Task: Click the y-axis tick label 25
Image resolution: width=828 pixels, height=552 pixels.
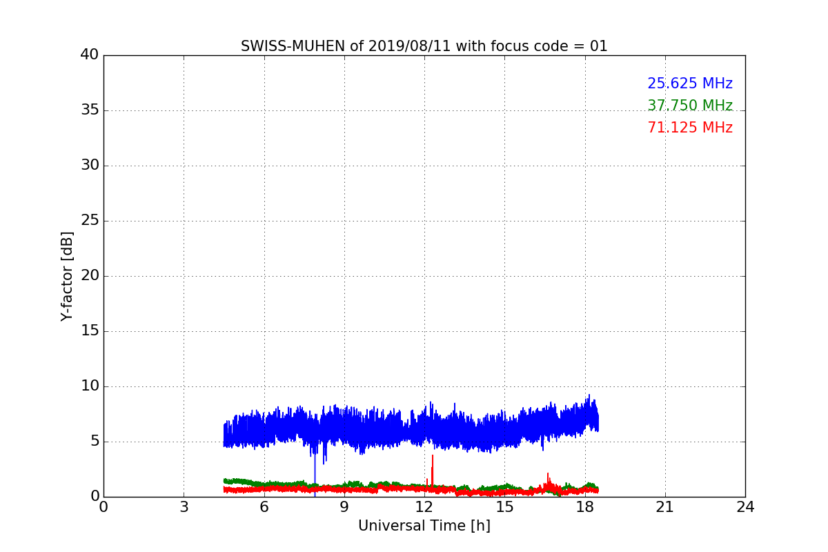Action: tap(90, 221)
